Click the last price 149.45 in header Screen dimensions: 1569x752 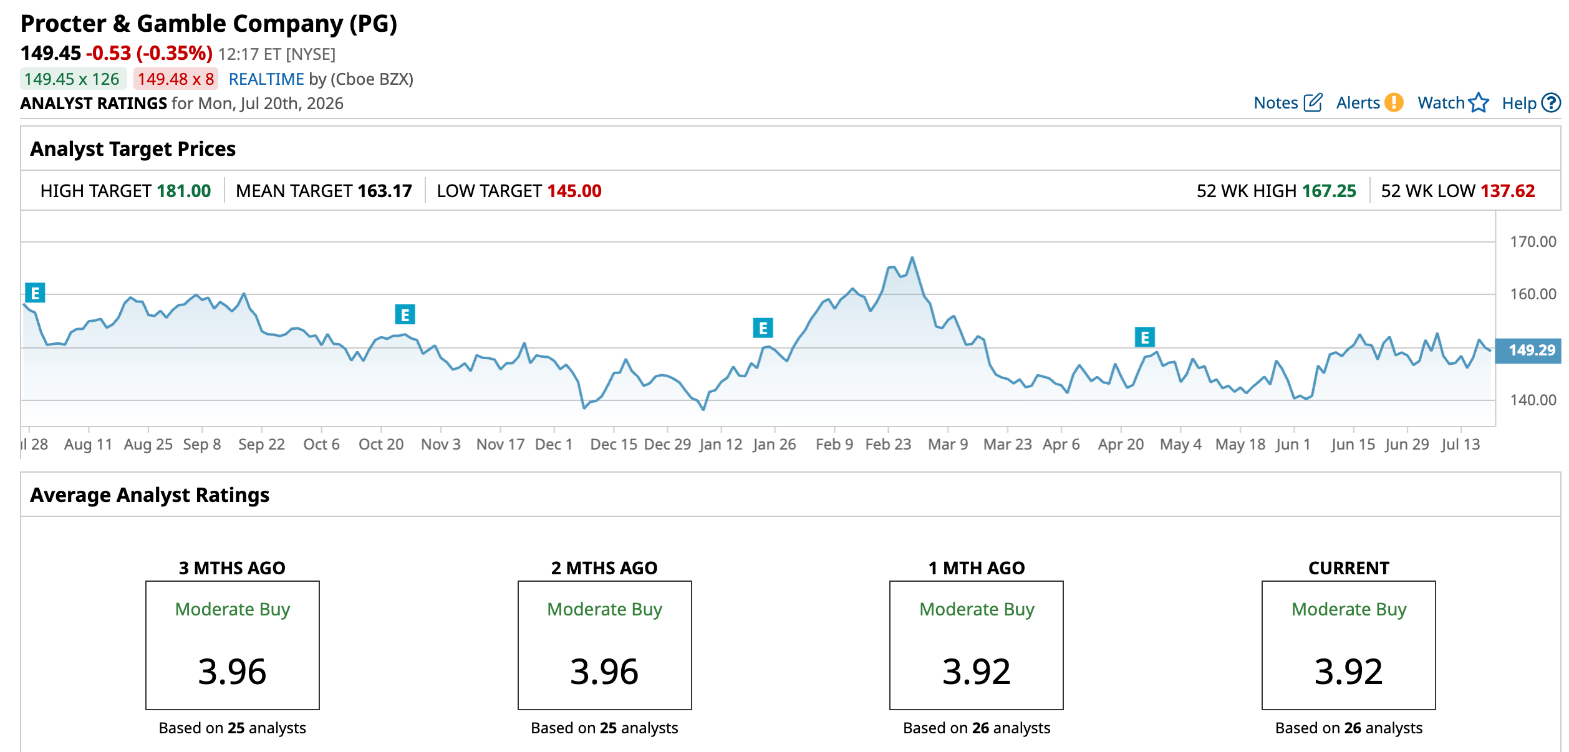pyautogui.click(x=51, y=53)
